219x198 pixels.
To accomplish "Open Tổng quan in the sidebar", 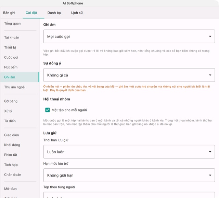I will point(20,24).
